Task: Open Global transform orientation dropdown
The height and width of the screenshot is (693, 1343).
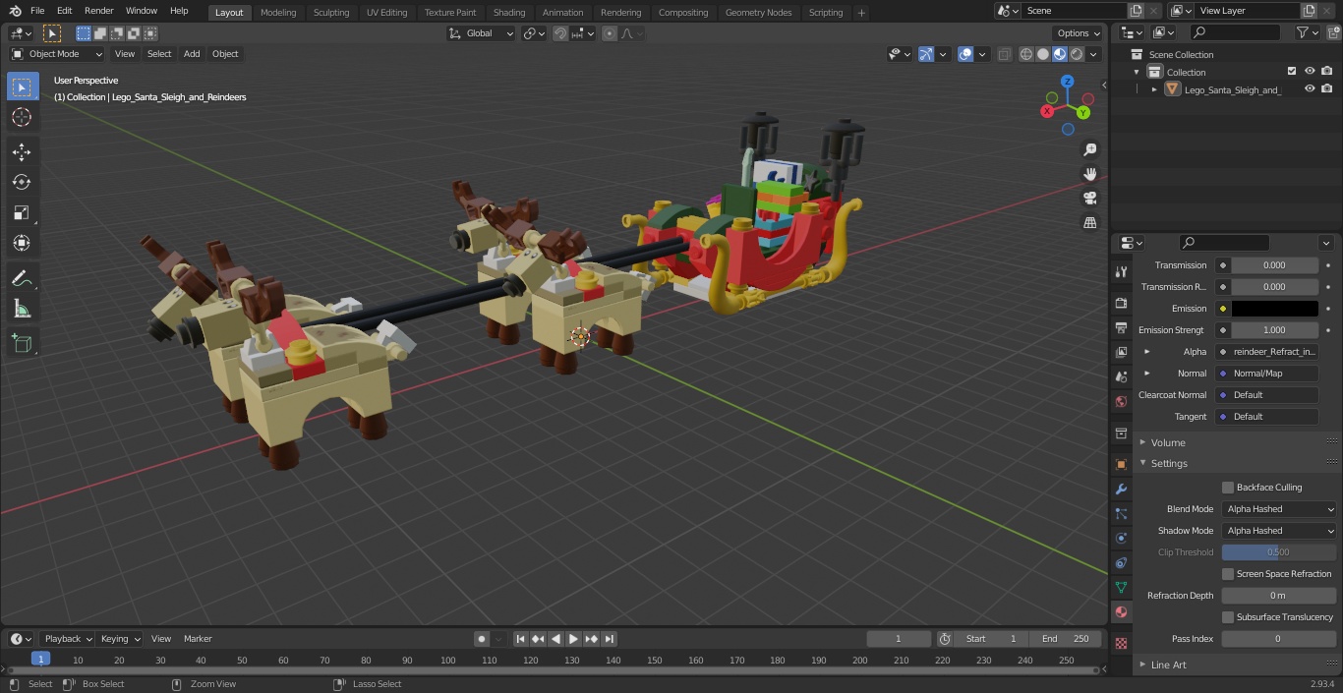Action: coord(482,33)
